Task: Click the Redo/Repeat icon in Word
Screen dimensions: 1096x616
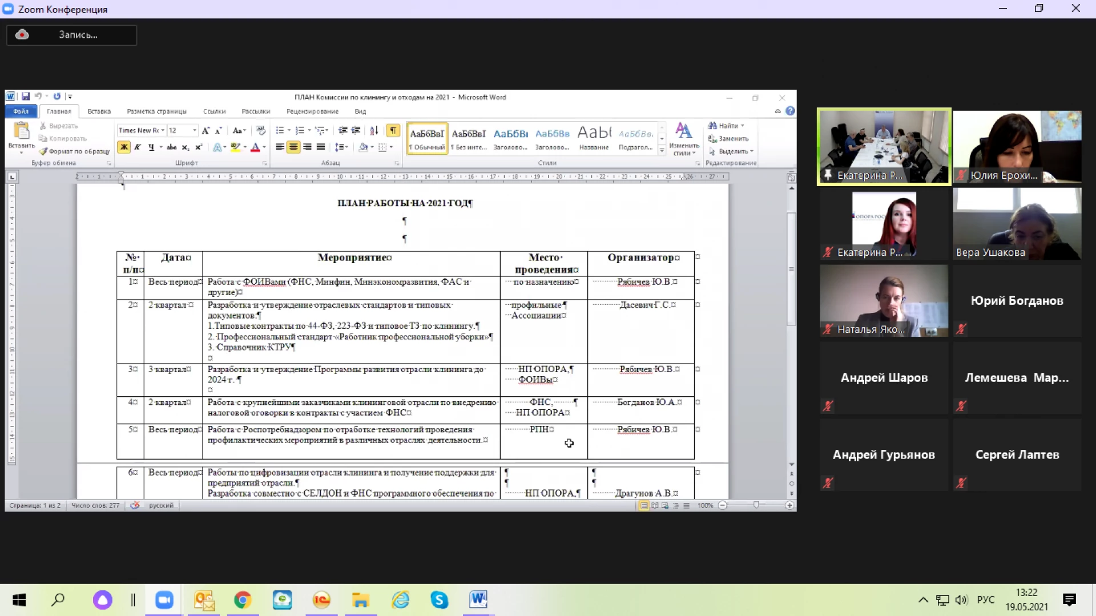Action: pyautogui.click(x=57, y=96)
